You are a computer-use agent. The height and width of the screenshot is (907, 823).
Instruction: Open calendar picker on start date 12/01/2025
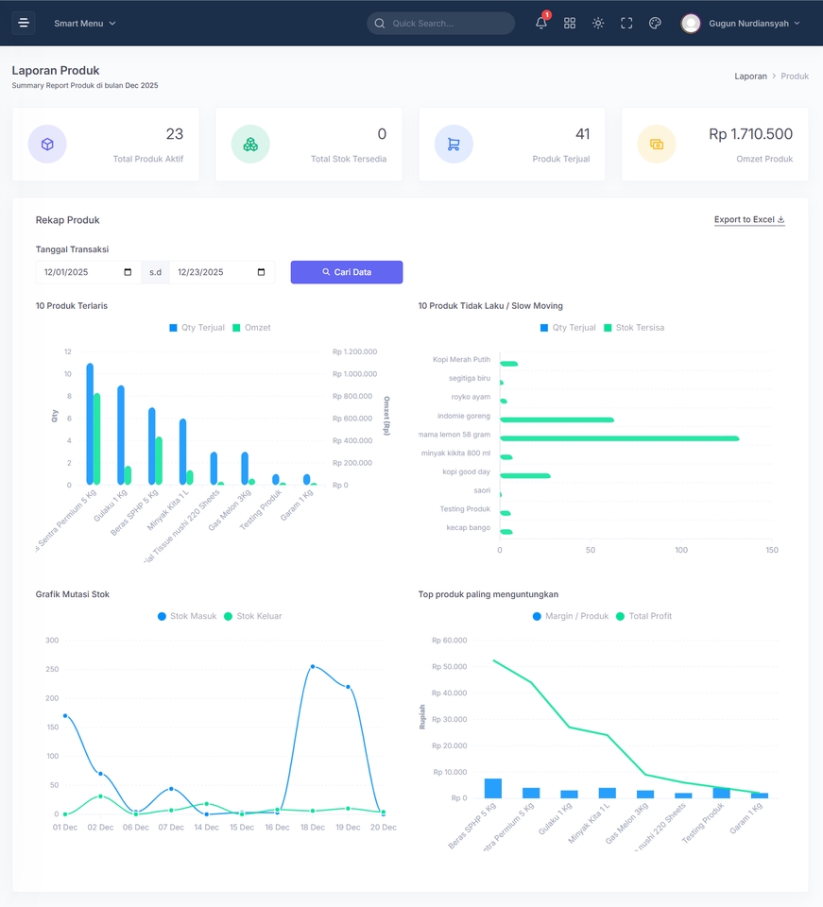point(128,272)
